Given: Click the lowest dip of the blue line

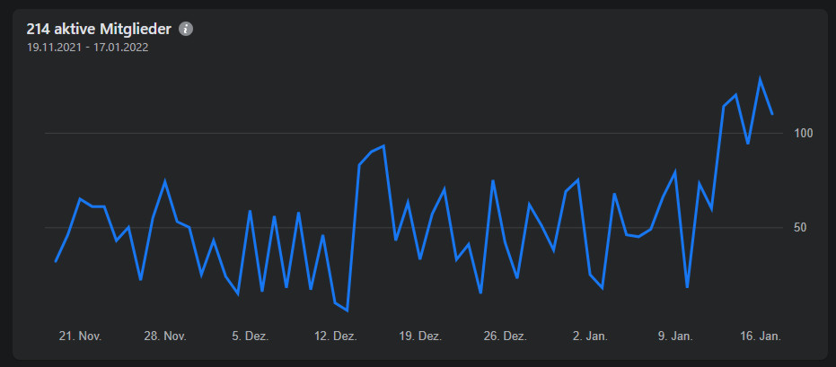Looking at the screenshot, I should coord(347,310).
